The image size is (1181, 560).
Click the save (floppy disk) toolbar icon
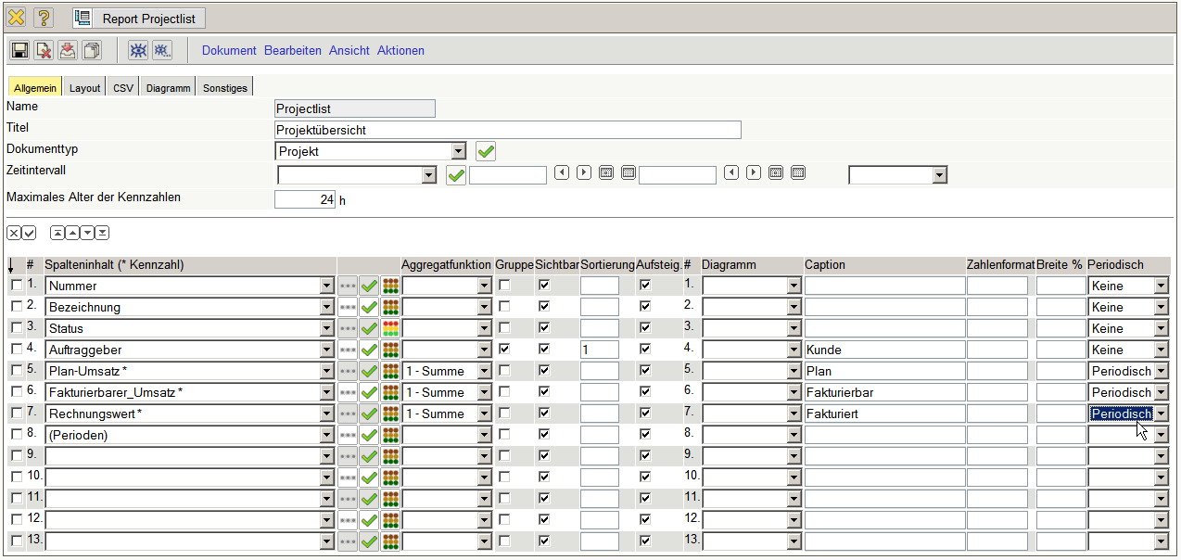(19, 50)
